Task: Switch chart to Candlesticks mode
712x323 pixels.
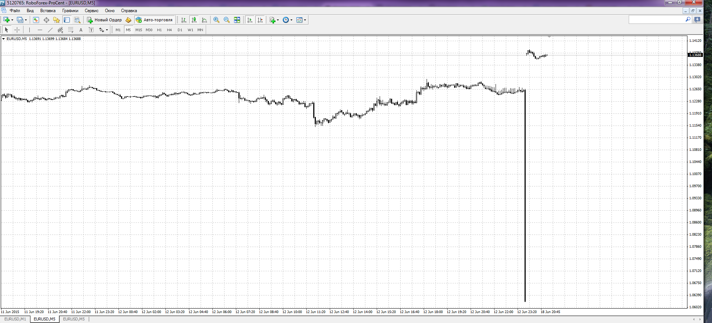Action: 194,20
